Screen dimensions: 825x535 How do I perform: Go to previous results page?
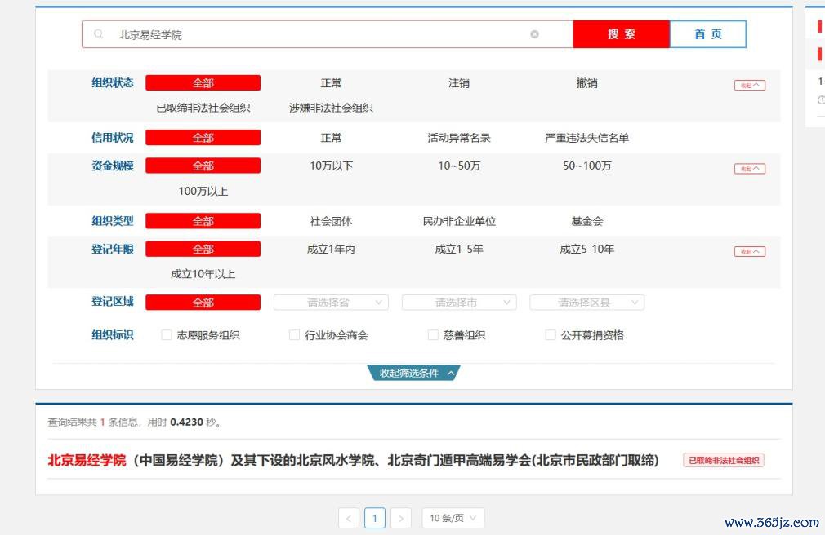tap(348, 518)
